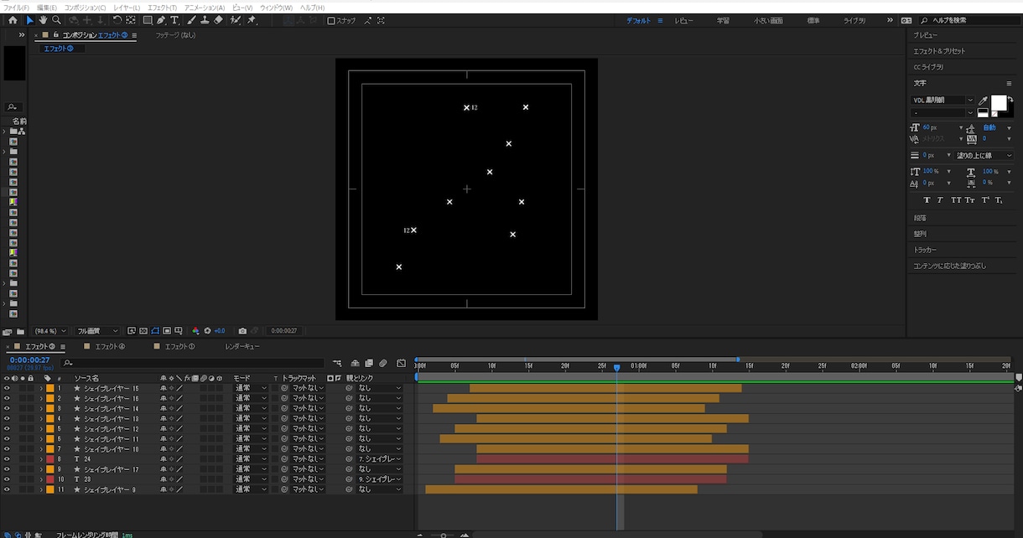1023x538 pixels.
Task: Click the faux italic T button
Action: [x=940, y=200]
